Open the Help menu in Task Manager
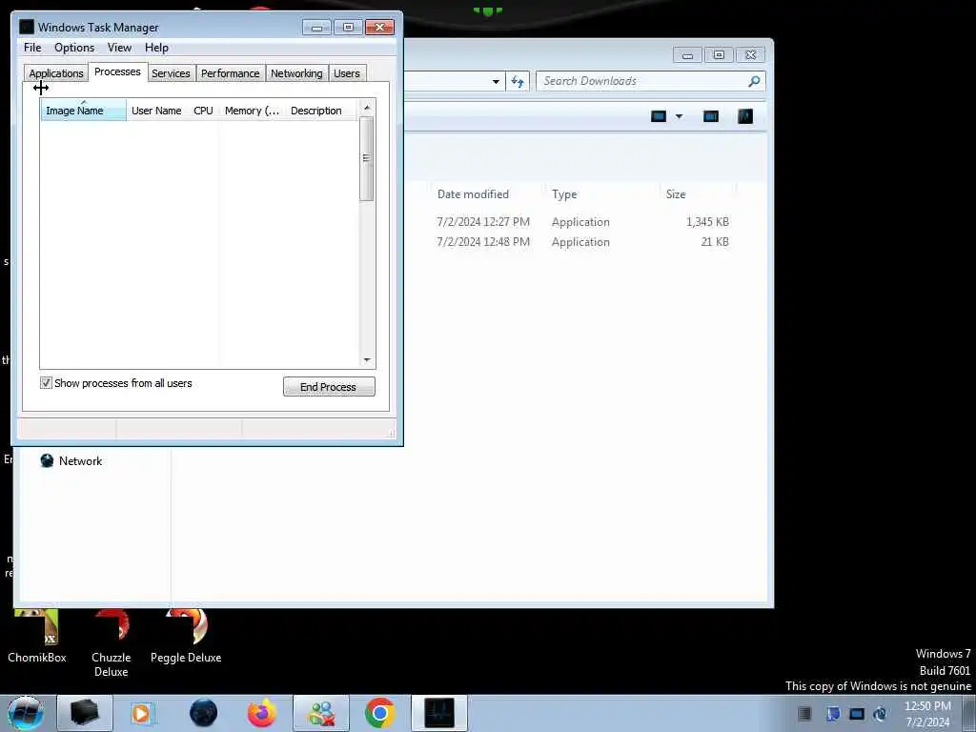Viewport: 976px width, 732px height. point(156,48)
